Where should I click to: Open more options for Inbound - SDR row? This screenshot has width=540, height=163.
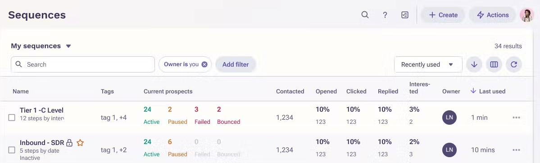click(x=516, y=150)
